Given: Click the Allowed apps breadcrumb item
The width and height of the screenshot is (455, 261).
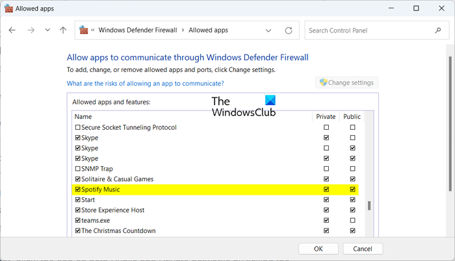Looking at the screenshot, I should click(x=209, y=31).
